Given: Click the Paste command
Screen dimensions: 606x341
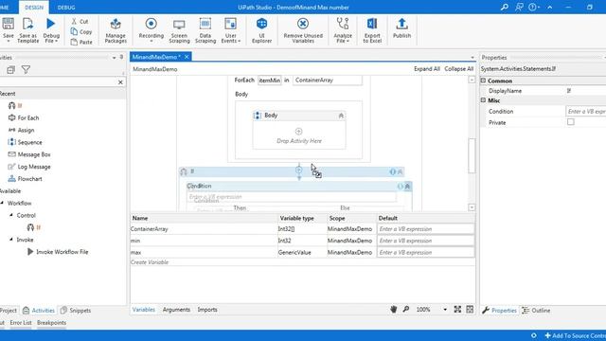Looking at the screenshot, I should tap(81, 42).
